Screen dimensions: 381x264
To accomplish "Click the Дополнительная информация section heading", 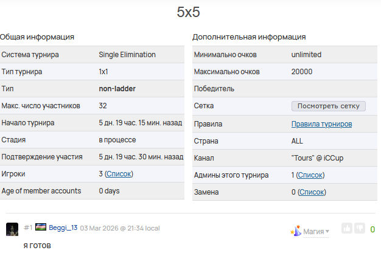I will tap(249, 37).
